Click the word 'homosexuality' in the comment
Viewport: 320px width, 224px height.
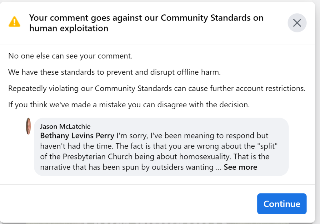pyautogui.click(x=205, y=157)
